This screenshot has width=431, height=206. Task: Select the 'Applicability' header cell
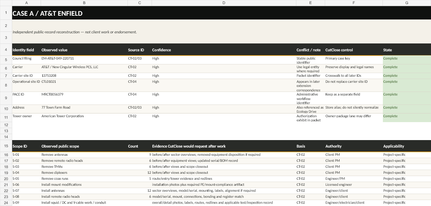[407, 146]
